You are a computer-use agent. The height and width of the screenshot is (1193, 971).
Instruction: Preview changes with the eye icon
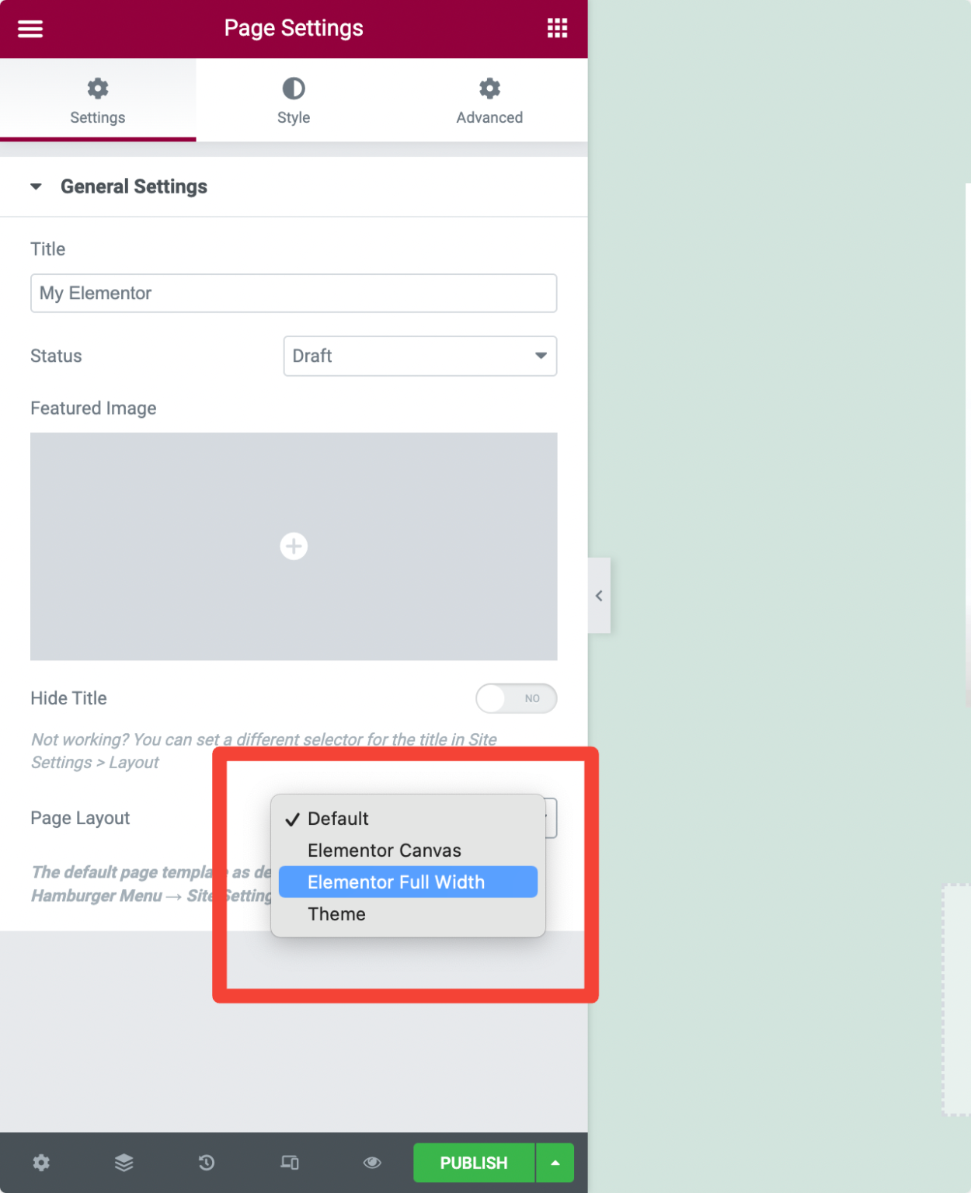pyautogui.click(x=371, y=1163)
